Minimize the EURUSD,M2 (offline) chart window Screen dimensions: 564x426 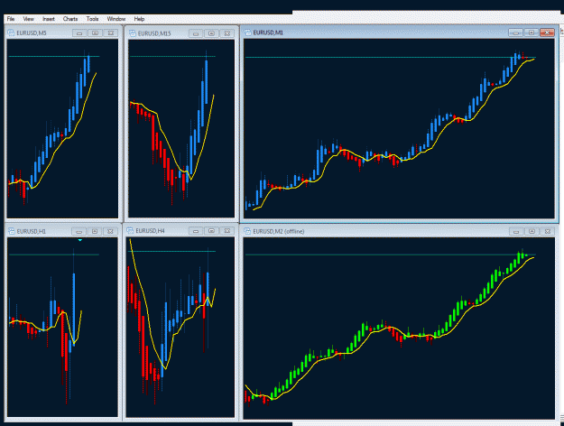coord(516,231)
